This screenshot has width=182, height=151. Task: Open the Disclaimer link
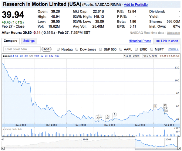(x=174, y=33)
